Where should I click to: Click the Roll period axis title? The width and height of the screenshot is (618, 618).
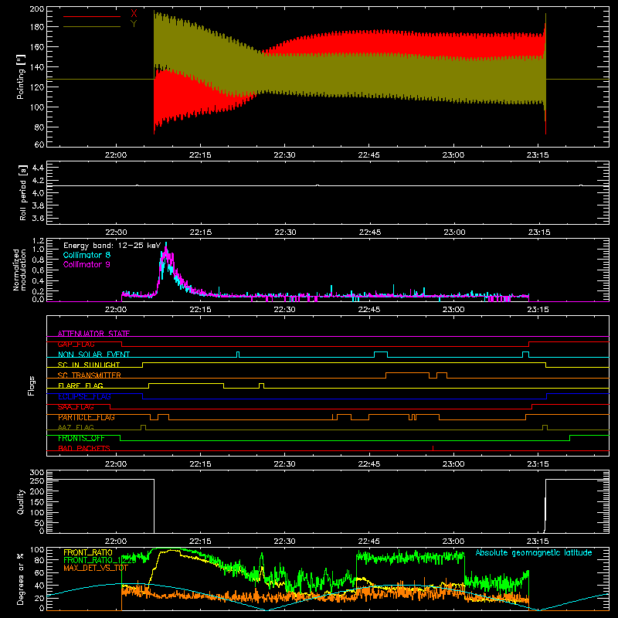coord(22,192)
